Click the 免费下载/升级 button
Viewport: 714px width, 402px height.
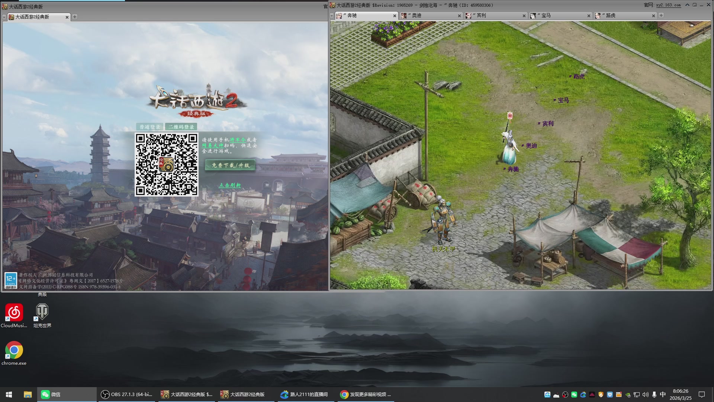tap(230, 165)
